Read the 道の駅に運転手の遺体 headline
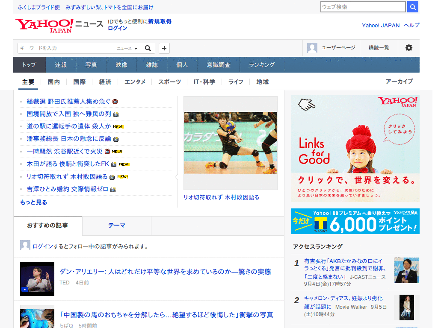438x328 pixels. point(69,126)
